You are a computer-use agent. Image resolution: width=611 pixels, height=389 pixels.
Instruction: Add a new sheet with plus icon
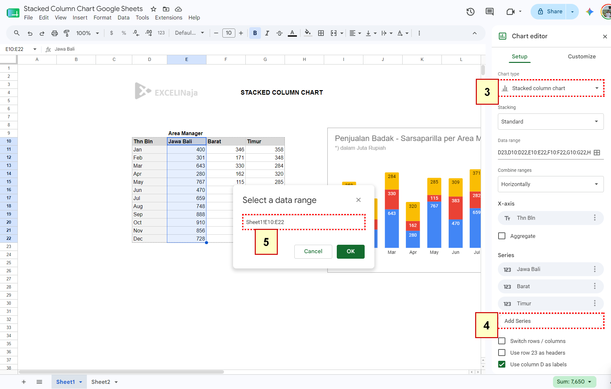24,382
